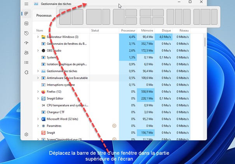The height and width of the screenshot is (164, 235).
Task: Select the Chargeur CTF process name
Action: pyautogui.click(x=56, y=112)
